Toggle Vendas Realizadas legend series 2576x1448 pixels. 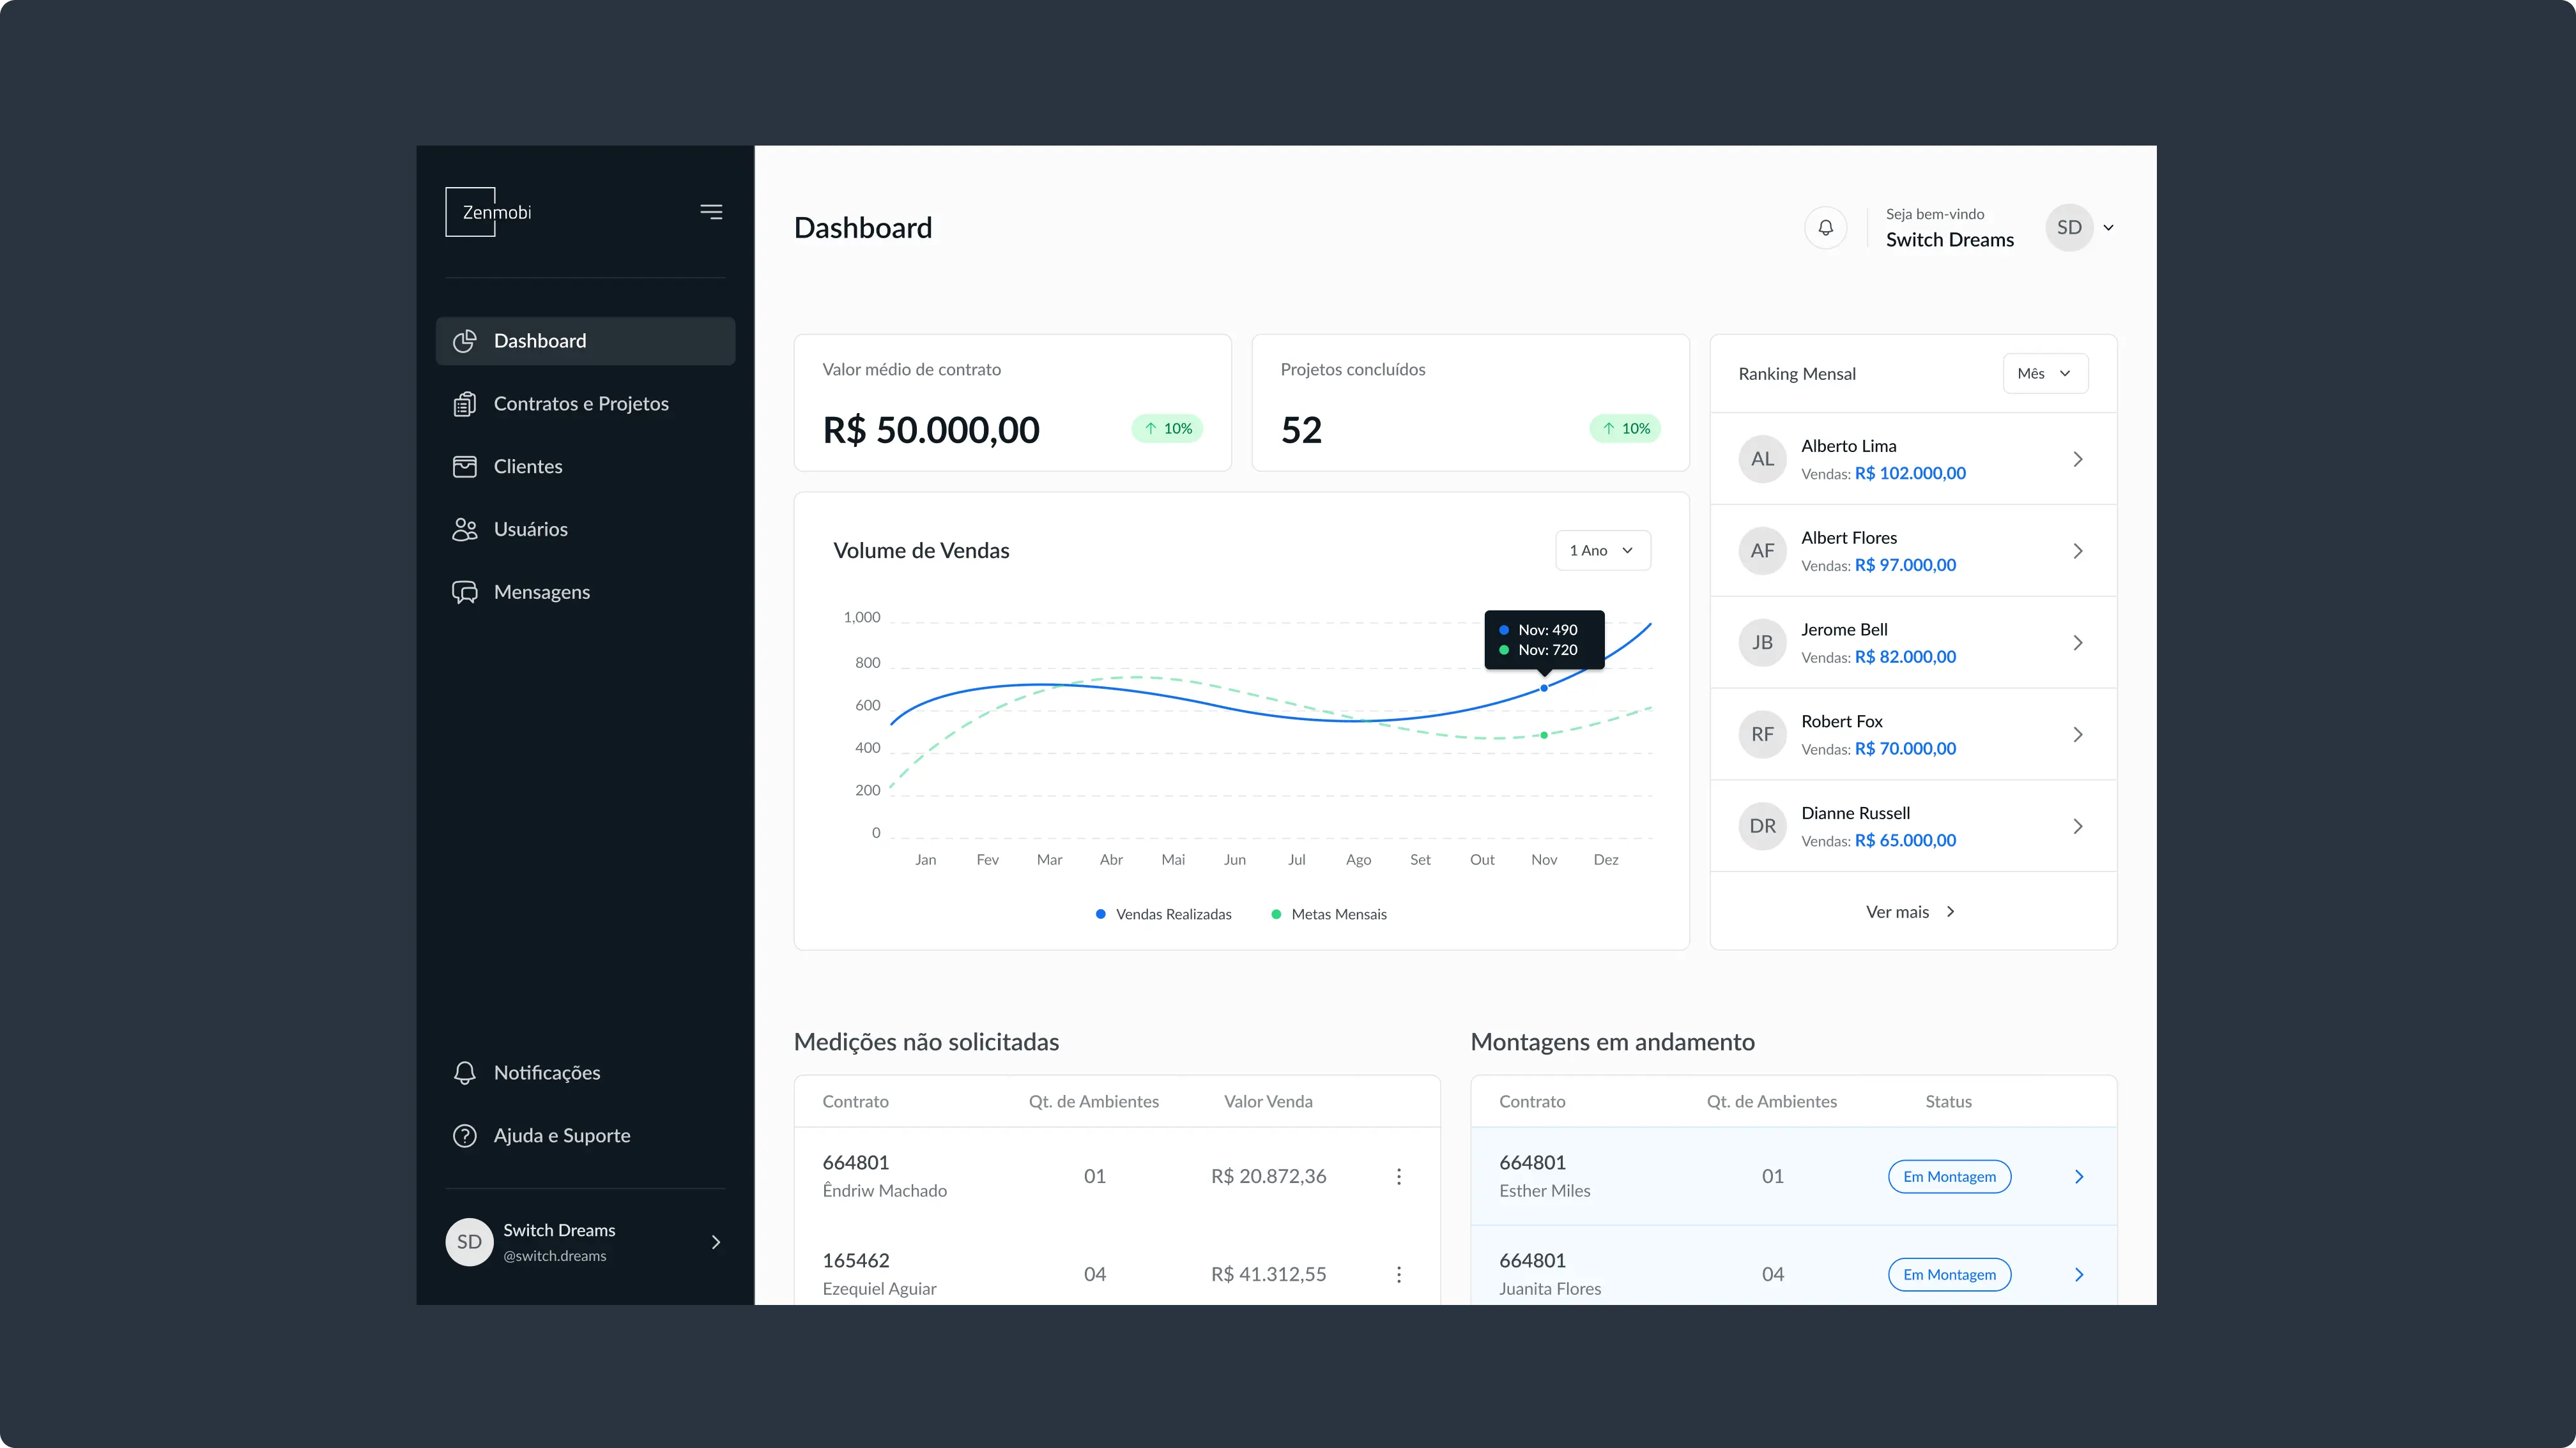click(x=1164, y=914)
